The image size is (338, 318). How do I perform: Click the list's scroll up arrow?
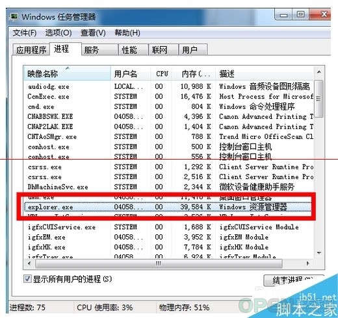pos(319,72)
